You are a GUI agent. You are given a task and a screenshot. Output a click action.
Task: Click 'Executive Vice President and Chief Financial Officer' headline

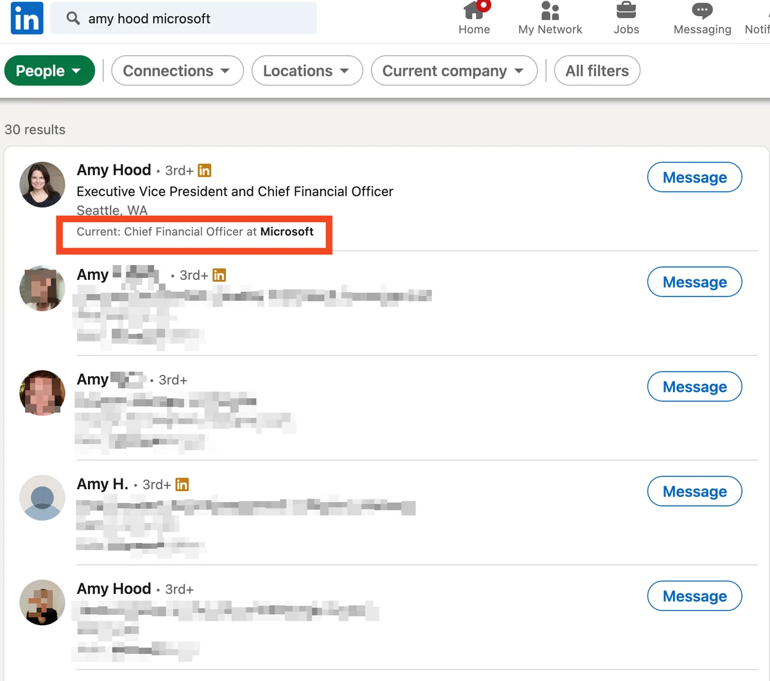click(235, 191)
